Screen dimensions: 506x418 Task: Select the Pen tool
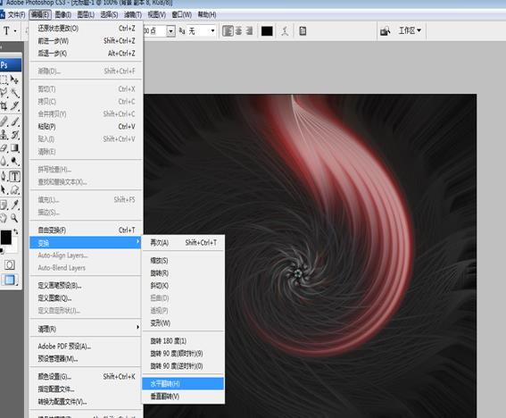click(x=4, y=176)
